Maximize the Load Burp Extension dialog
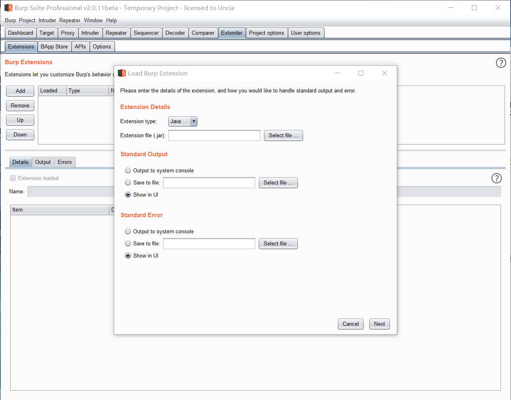 point(361,73)
